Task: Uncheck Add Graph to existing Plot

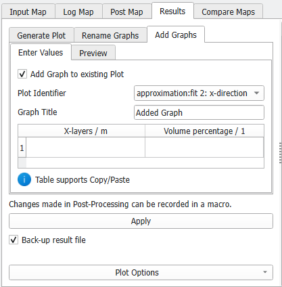Action: coord(22,74)
